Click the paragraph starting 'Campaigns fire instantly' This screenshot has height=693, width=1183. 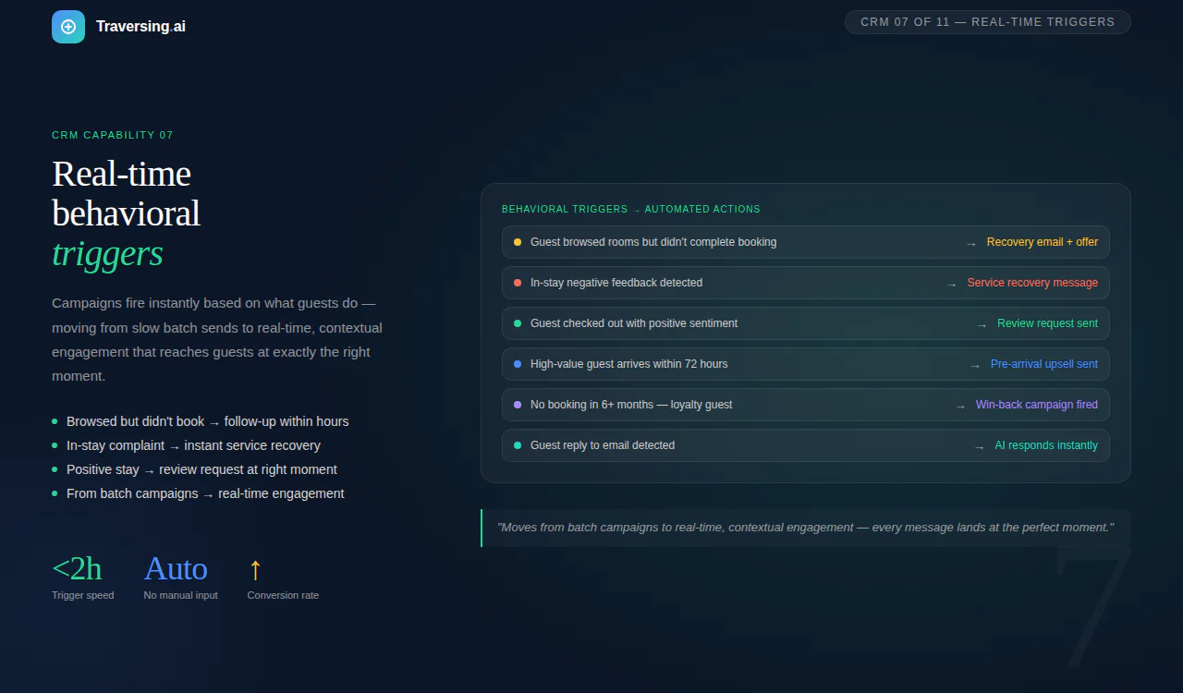pyautogui.click(x=218, y=339)
